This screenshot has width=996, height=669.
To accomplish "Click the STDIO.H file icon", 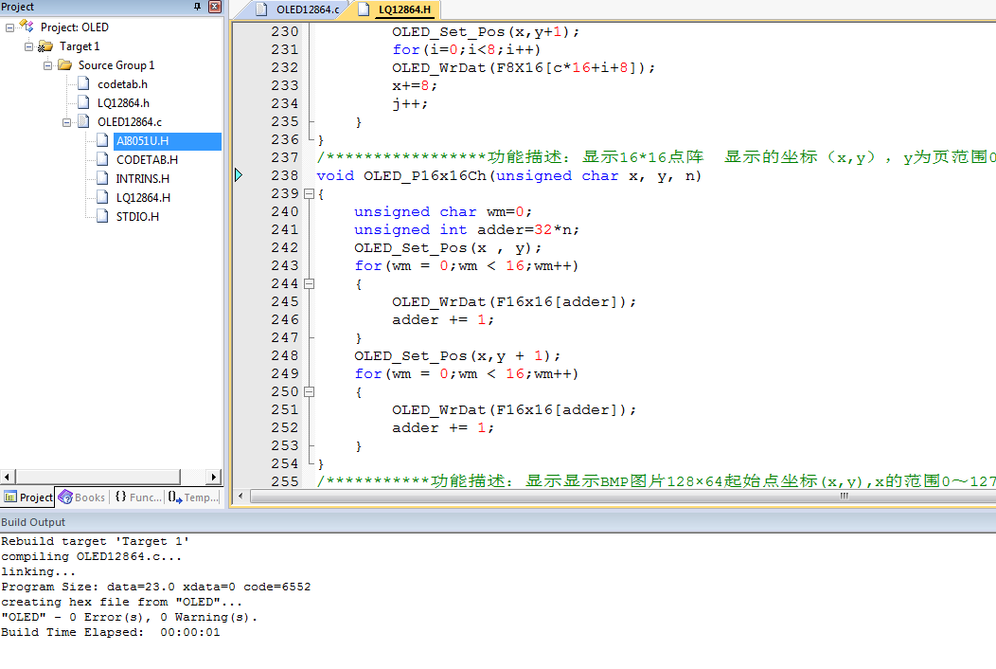I will pos(102,216).
